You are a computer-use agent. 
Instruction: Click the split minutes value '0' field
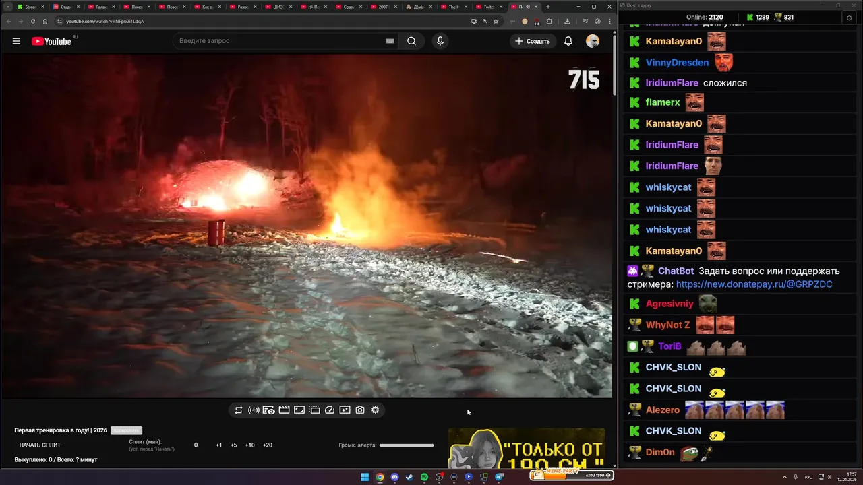tap(196, 445)
